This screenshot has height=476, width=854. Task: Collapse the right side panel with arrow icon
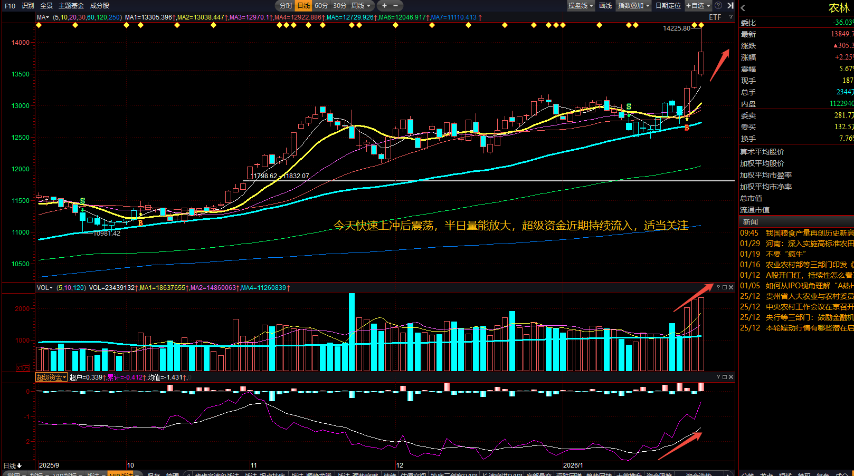[x=730, y=5]
